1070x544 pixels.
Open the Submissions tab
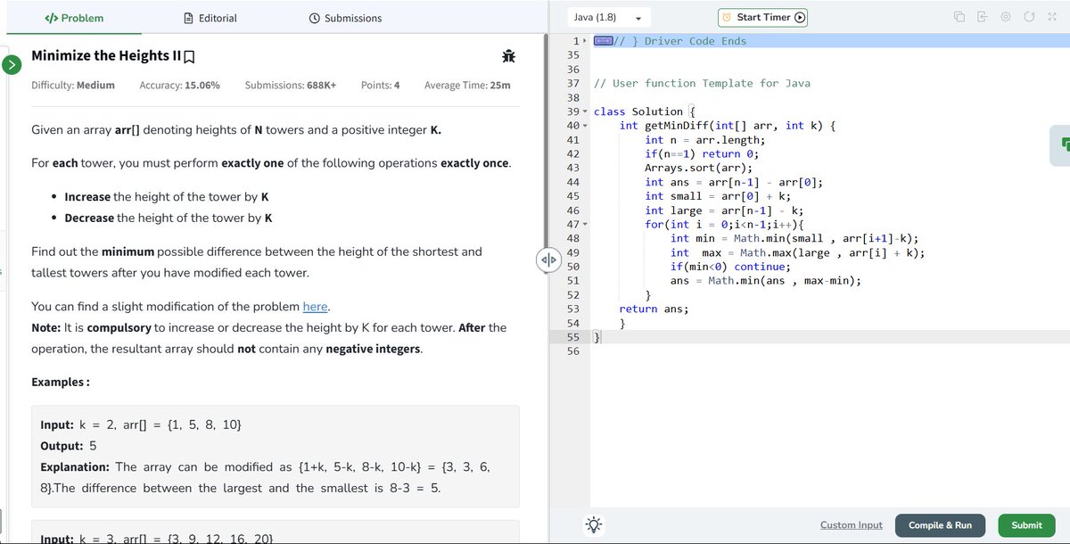(345, 18)
